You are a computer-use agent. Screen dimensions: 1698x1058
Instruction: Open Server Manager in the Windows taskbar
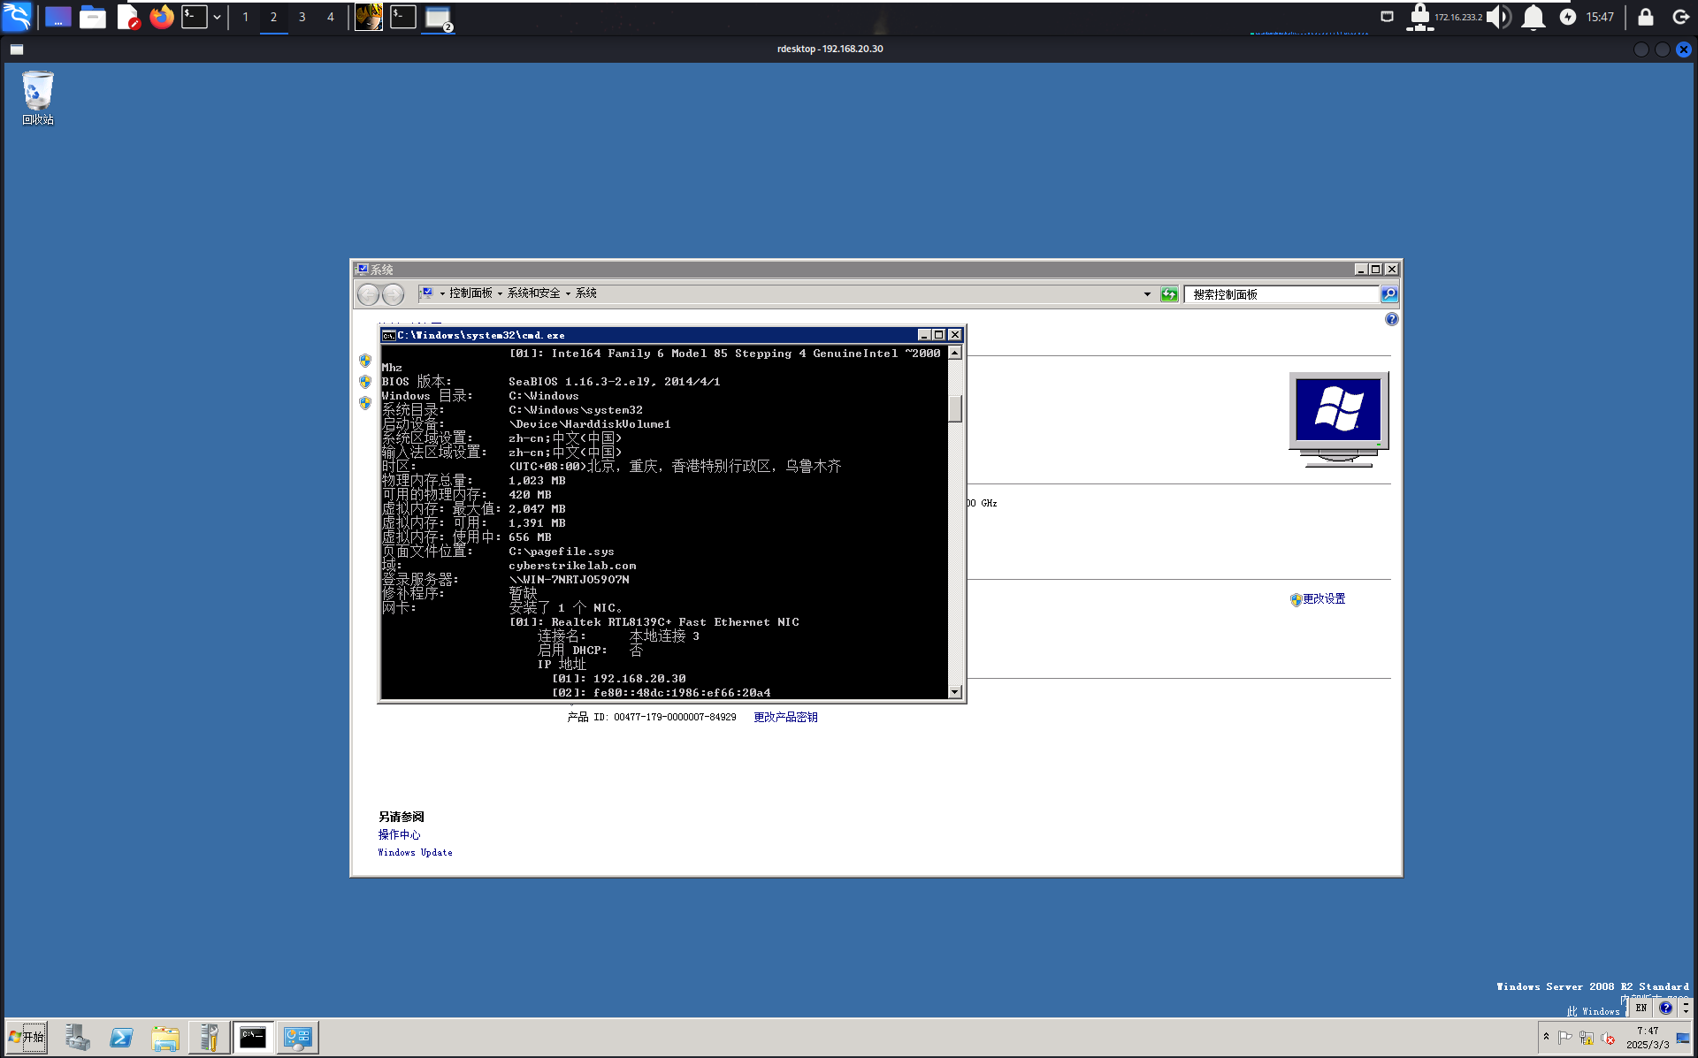pos(77,1037)
